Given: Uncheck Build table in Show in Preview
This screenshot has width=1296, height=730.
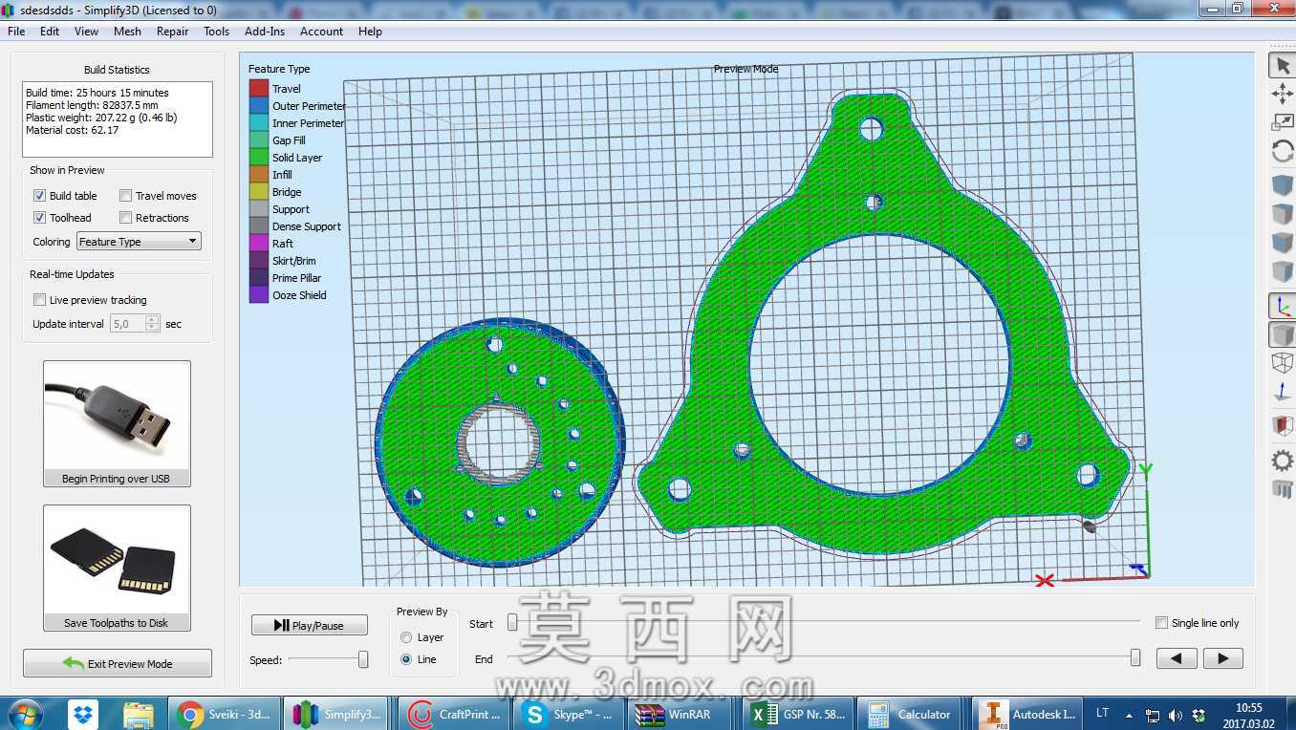Looking at the screenshot, I should [x=39, y=196].
